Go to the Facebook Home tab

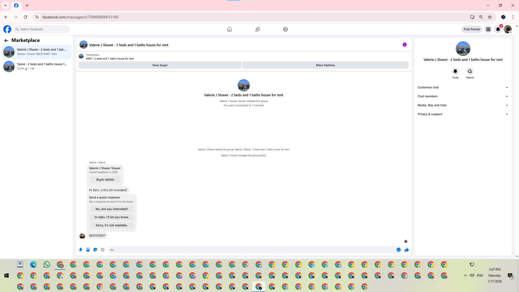coord(229,29)
